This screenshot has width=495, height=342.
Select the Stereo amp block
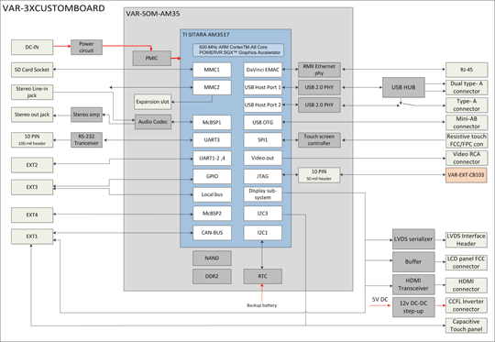[86, 115]
